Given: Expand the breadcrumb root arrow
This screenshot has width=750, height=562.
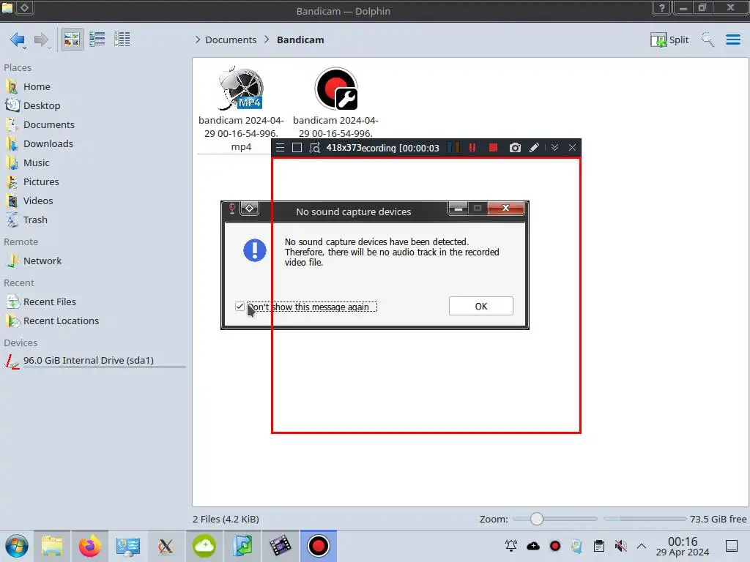Looking at the screenshot, I should [198, 40].
